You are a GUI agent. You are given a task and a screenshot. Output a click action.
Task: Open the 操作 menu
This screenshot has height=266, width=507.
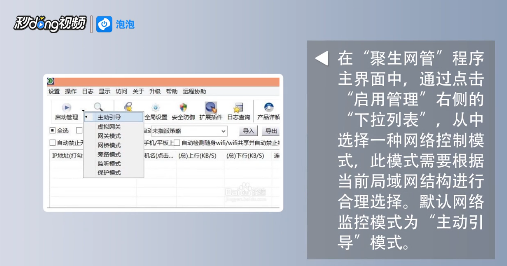71,91
